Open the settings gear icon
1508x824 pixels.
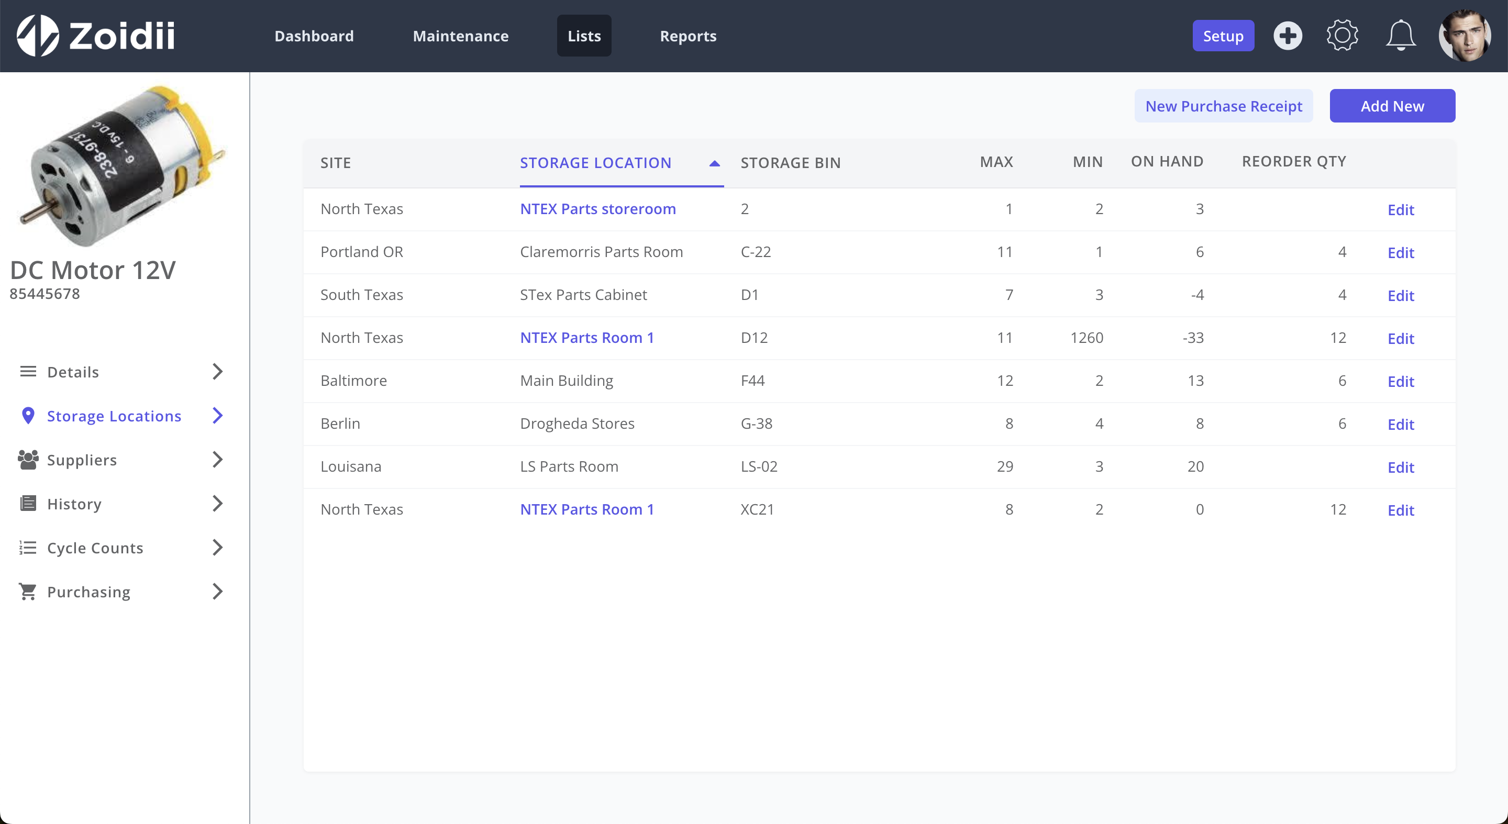point(1341,36)
